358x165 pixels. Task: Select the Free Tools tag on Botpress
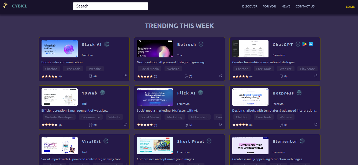(264, 117)
